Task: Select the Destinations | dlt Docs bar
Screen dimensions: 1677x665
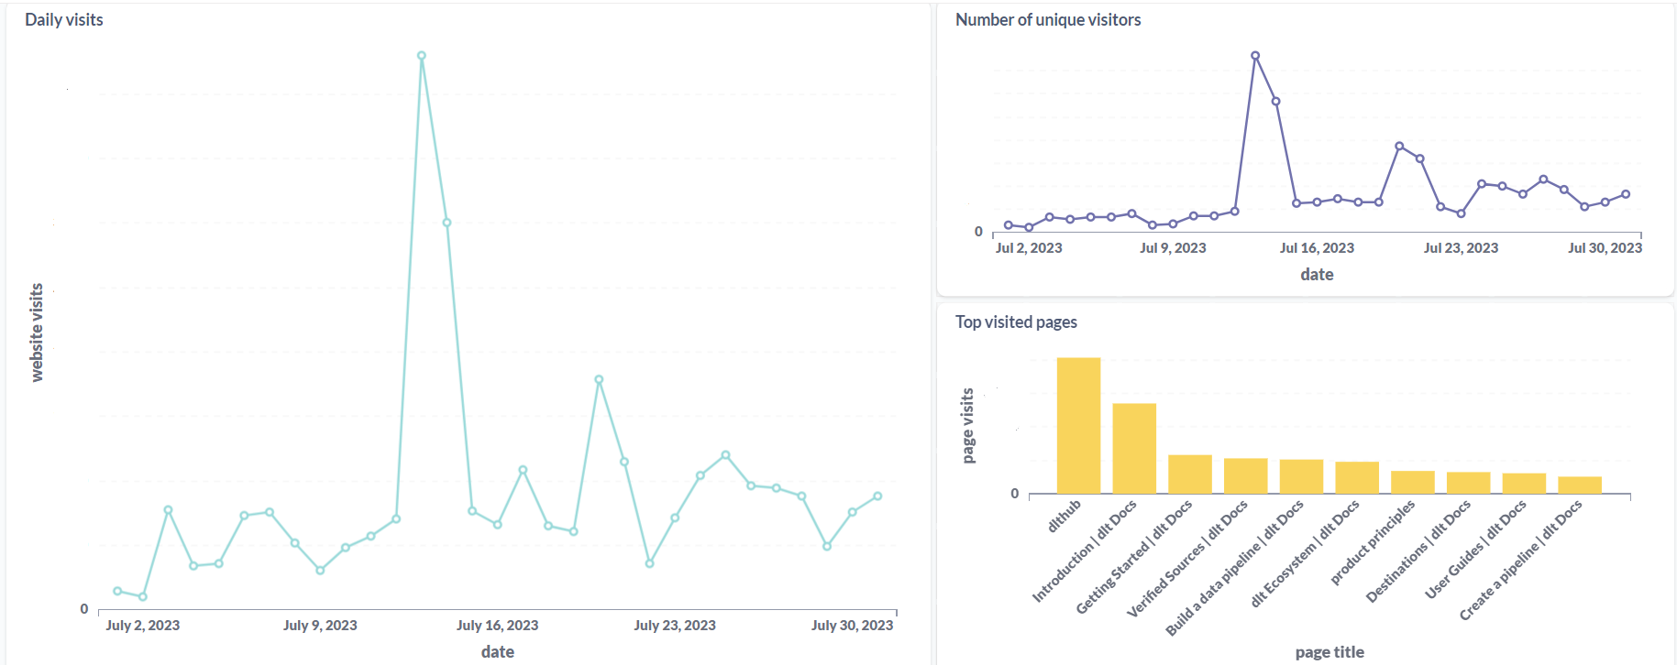Action: coord(1469,483)
